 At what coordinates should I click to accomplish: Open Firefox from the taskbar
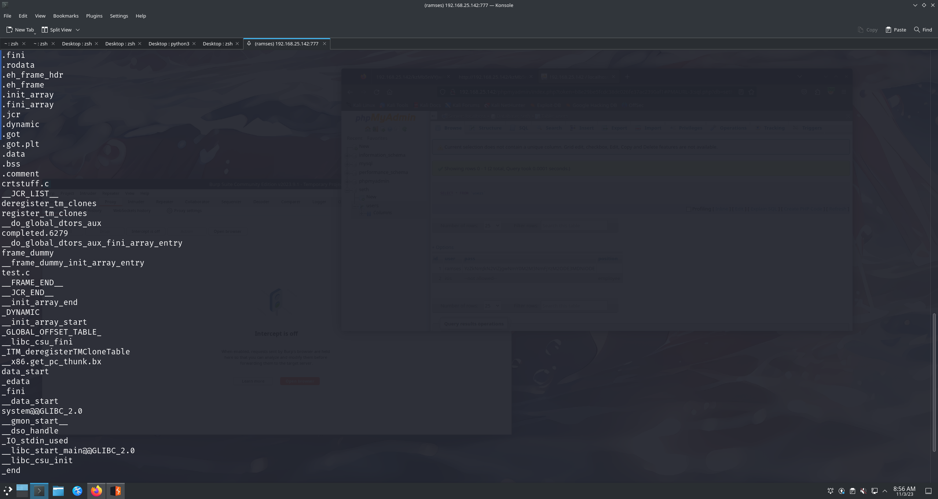tap(96, 491)
